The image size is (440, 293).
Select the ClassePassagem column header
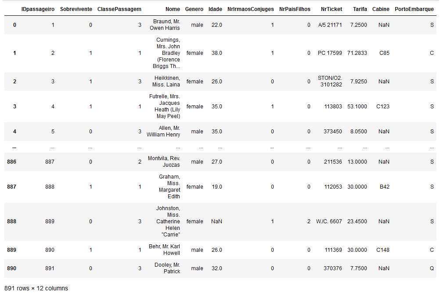[119, 9]
